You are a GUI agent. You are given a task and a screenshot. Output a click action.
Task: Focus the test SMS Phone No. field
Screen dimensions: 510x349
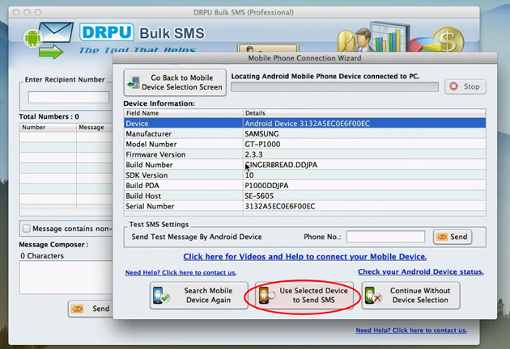coord(385,237)
